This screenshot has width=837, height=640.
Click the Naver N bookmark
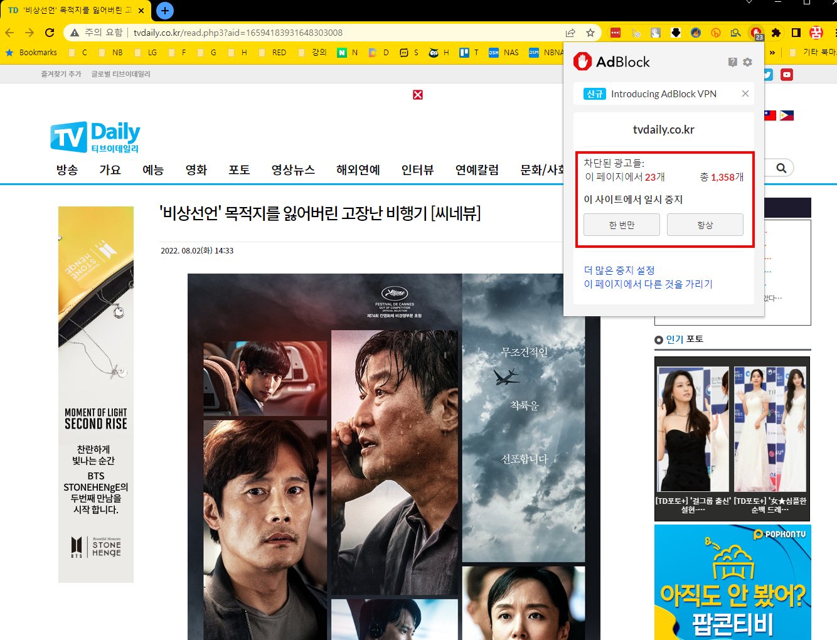point(348,53)
